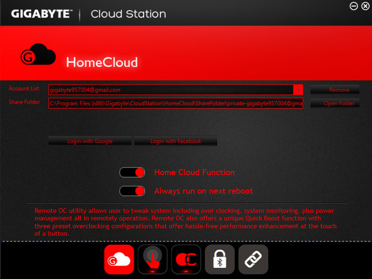Open the Bluetooth lock icon
This screenshot has width=372, height=279.
pos(220,259)
